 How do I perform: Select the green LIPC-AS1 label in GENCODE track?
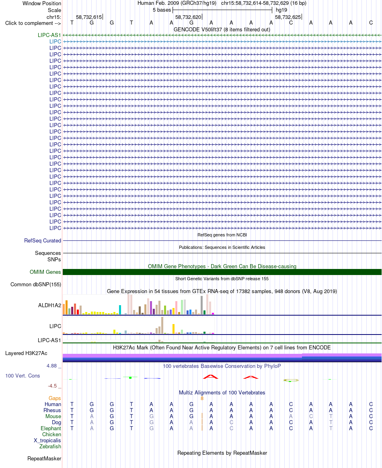(x=49, y=35)
